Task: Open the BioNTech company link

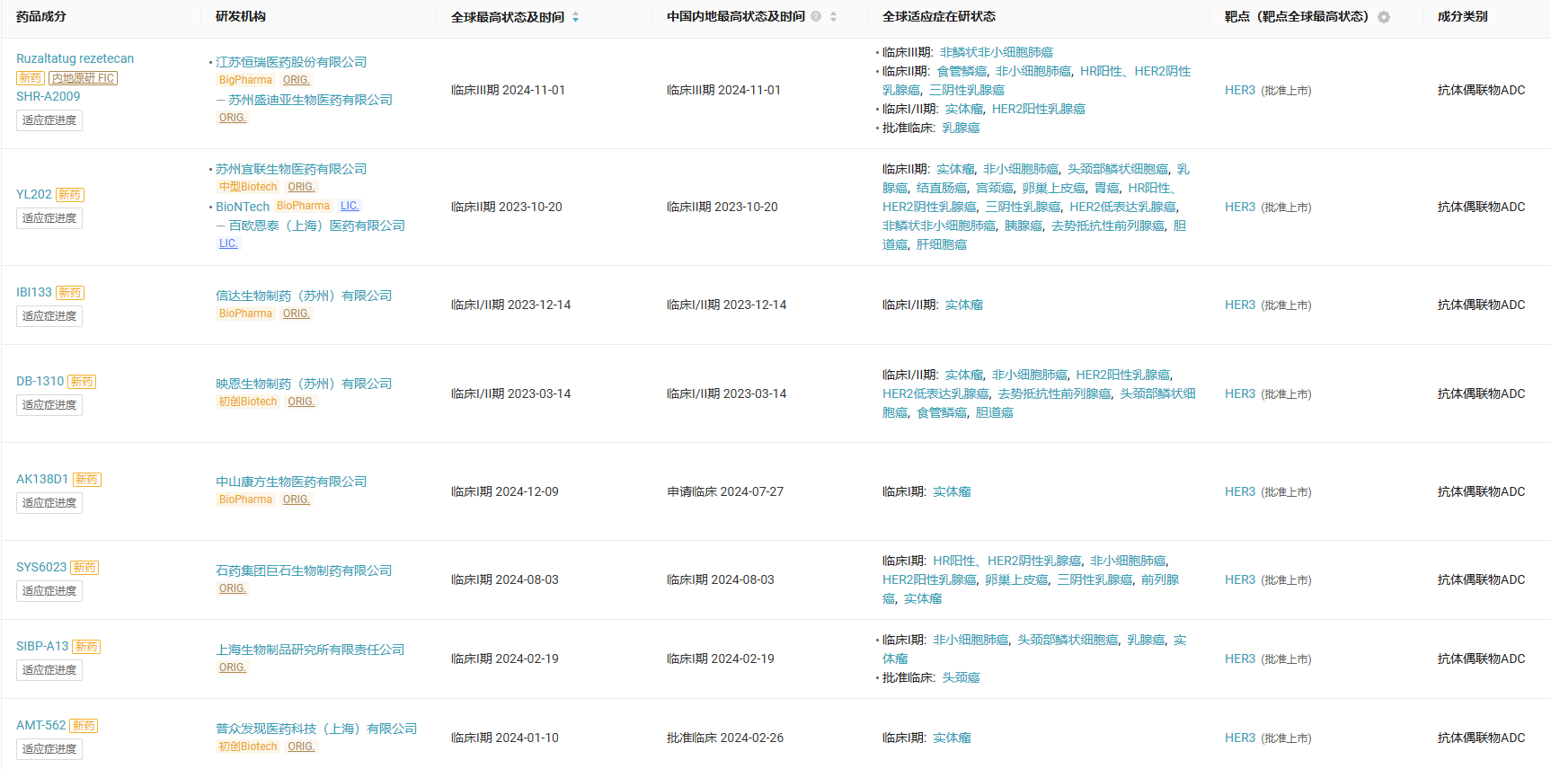Action: pyautogui.click(x=243, y=207)
